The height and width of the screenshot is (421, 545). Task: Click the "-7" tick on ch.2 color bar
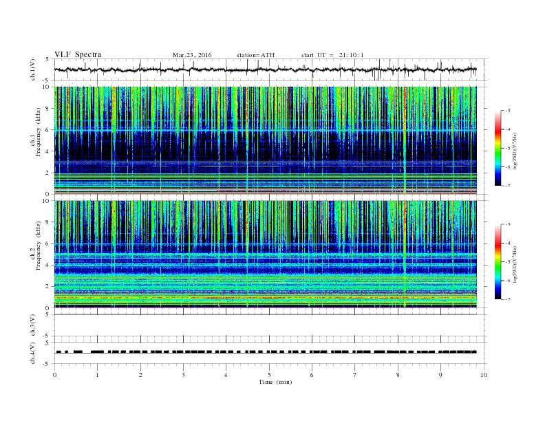tap(508, 299)
